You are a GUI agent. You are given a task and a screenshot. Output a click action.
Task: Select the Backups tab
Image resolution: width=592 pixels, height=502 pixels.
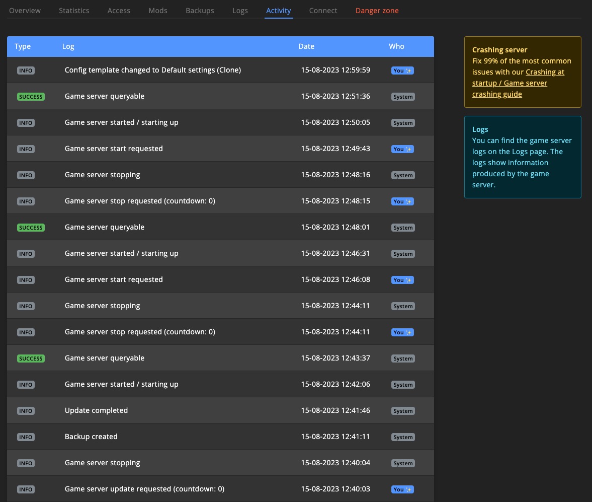(200, 11)
